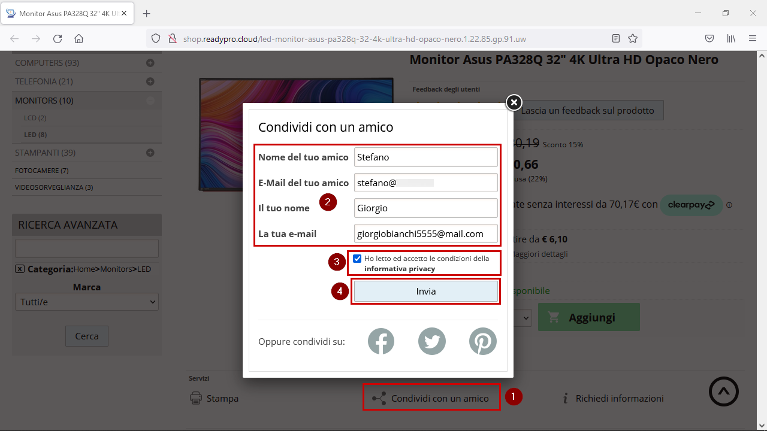Edit the La tua e-mail field
This screenshot has width=767, height=431.
pos(426,233)
